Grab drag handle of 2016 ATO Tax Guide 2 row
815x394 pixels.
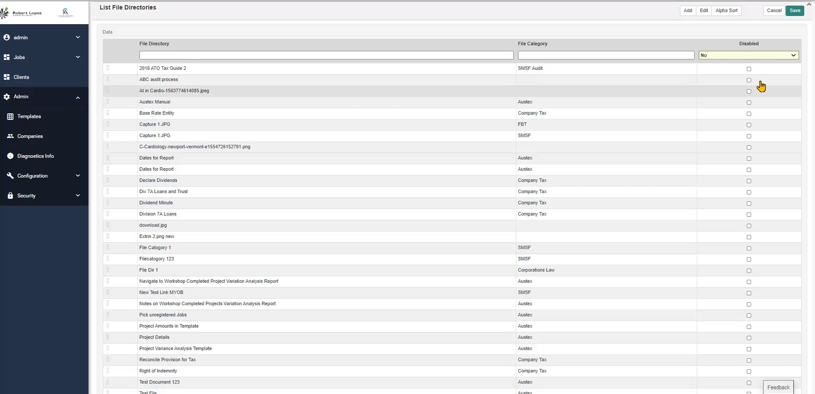click(x=107, y=68)
